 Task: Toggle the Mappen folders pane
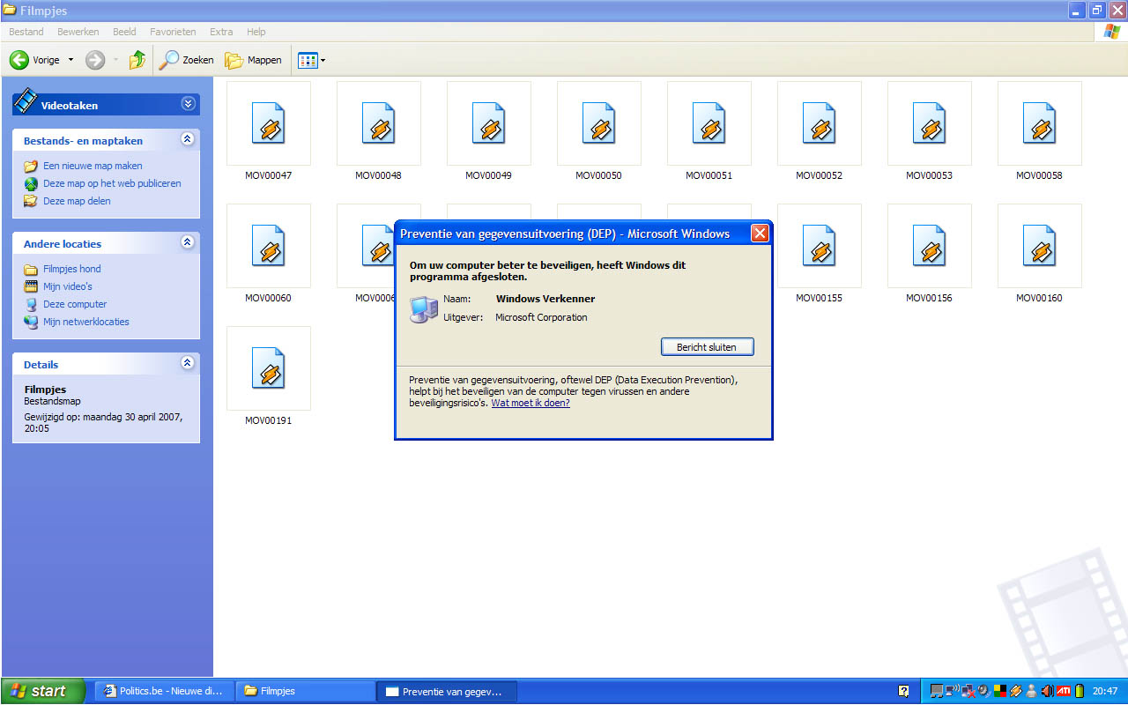[253, 60]
